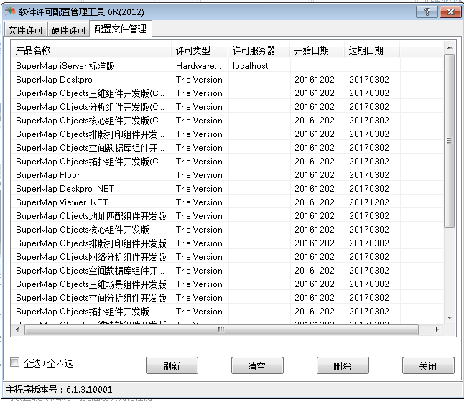
Task: Sort by the 产品名称 column header
Action: 91,50
